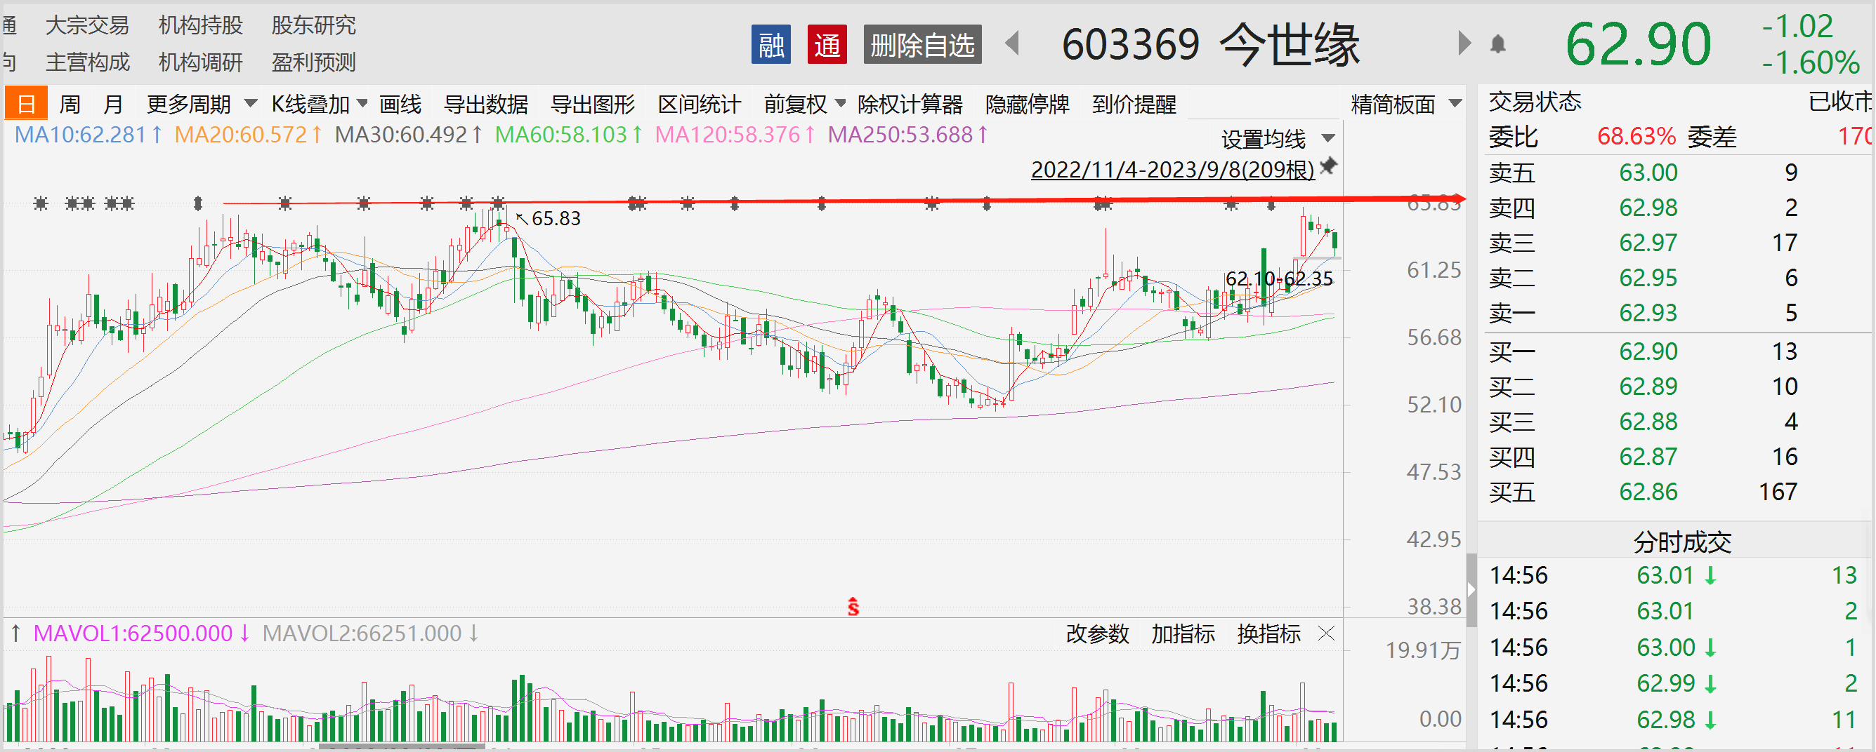This screenshot has width=1876, height=752.
Task: Open the 更多周期 dropdown
Action: point(202,104)
